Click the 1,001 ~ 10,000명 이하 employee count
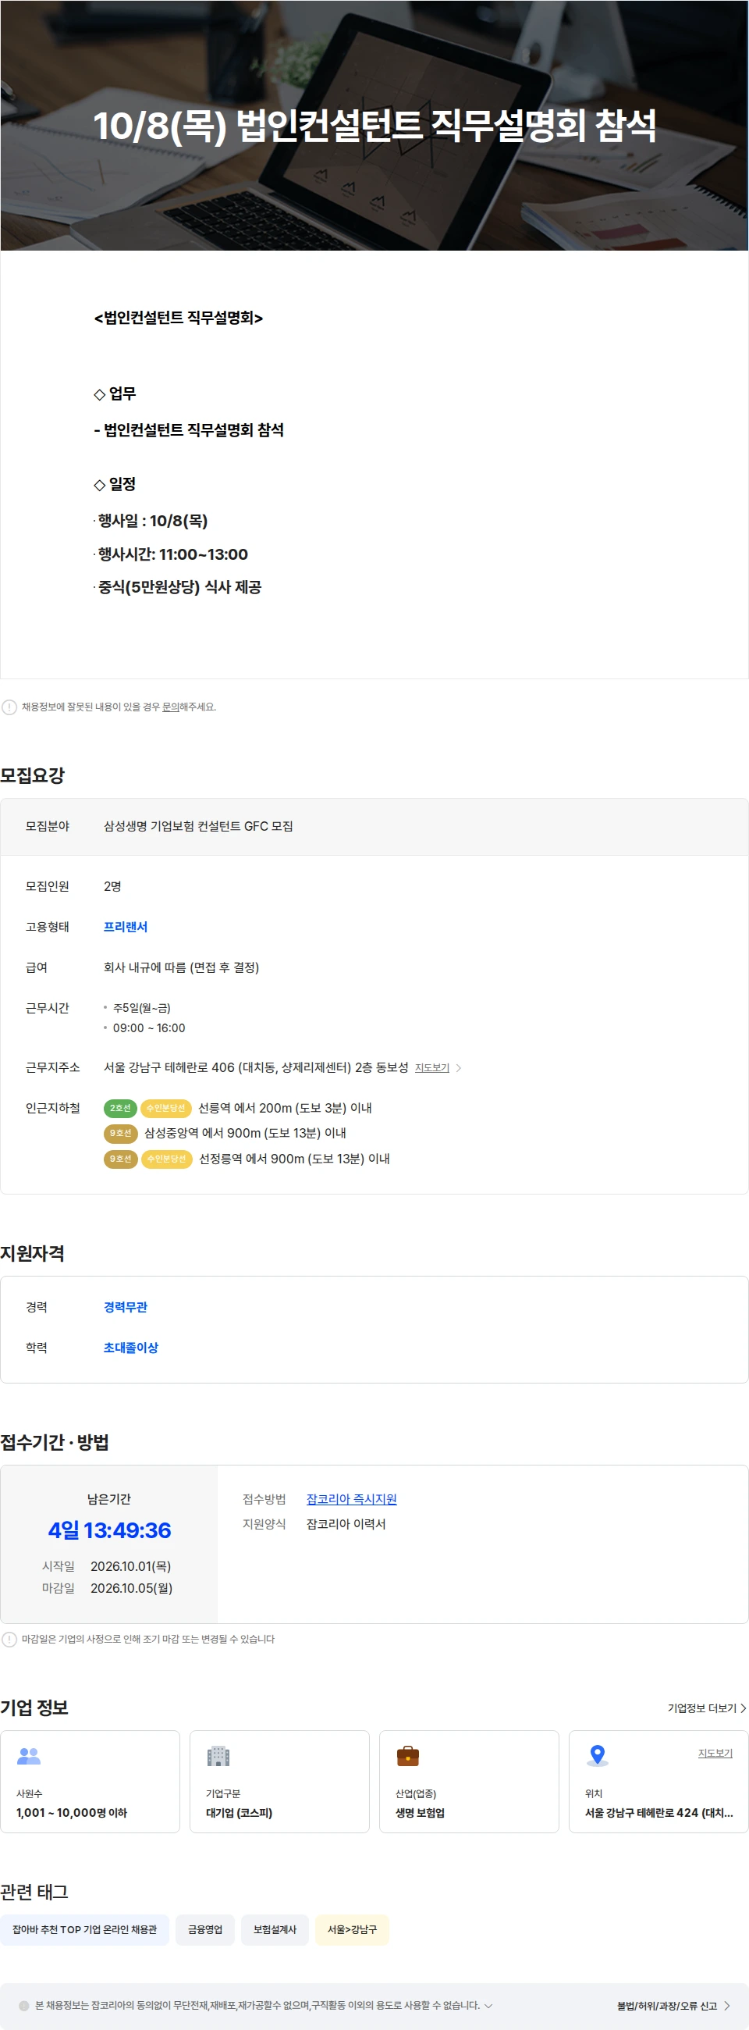 coord(72,1812)
